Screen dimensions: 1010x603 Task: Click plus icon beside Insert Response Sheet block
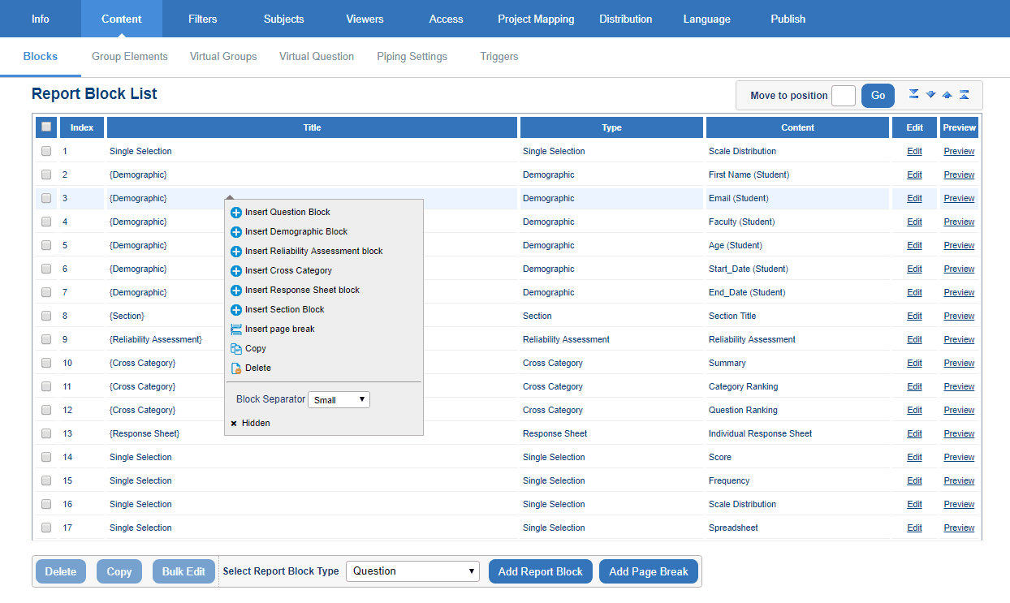236,291
